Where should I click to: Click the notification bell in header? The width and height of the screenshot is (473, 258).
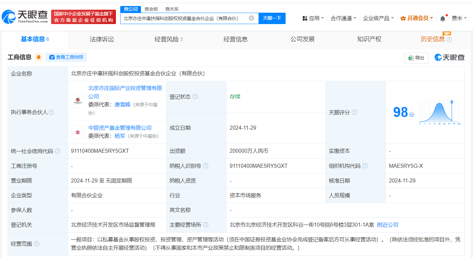pyautogui.click(x=443, y=18)
